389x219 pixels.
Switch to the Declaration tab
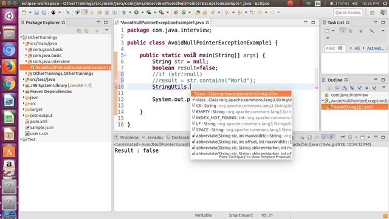pyautogui.click(x=178, y=137)
